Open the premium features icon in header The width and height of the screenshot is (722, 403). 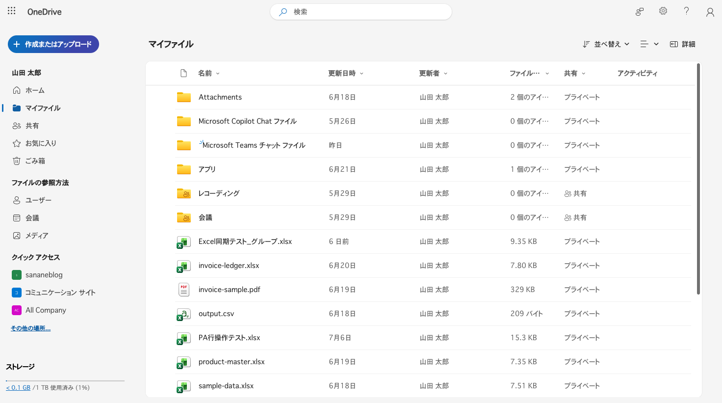click(x=640, y=11)
